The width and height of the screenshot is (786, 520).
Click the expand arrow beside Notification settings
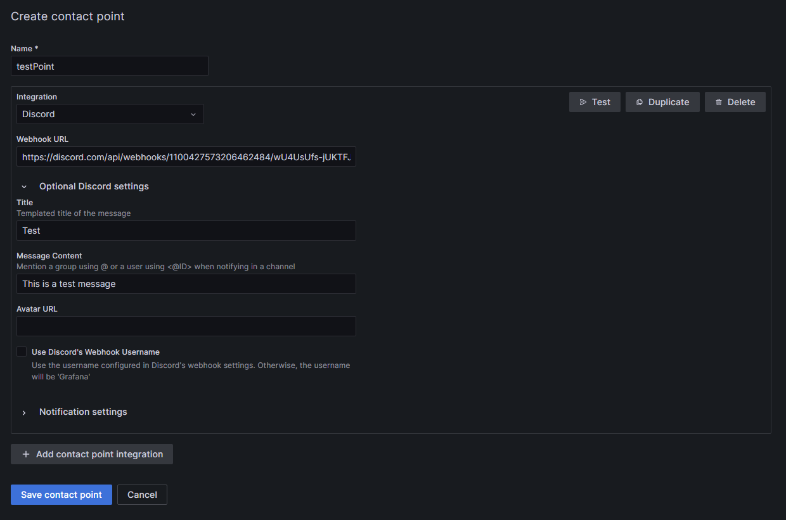[23, 412]
